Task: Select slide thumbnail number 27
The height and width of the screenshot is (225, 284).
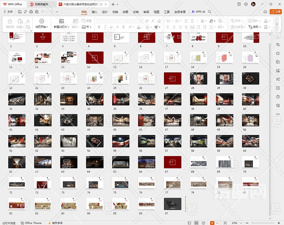Action: 173,79
